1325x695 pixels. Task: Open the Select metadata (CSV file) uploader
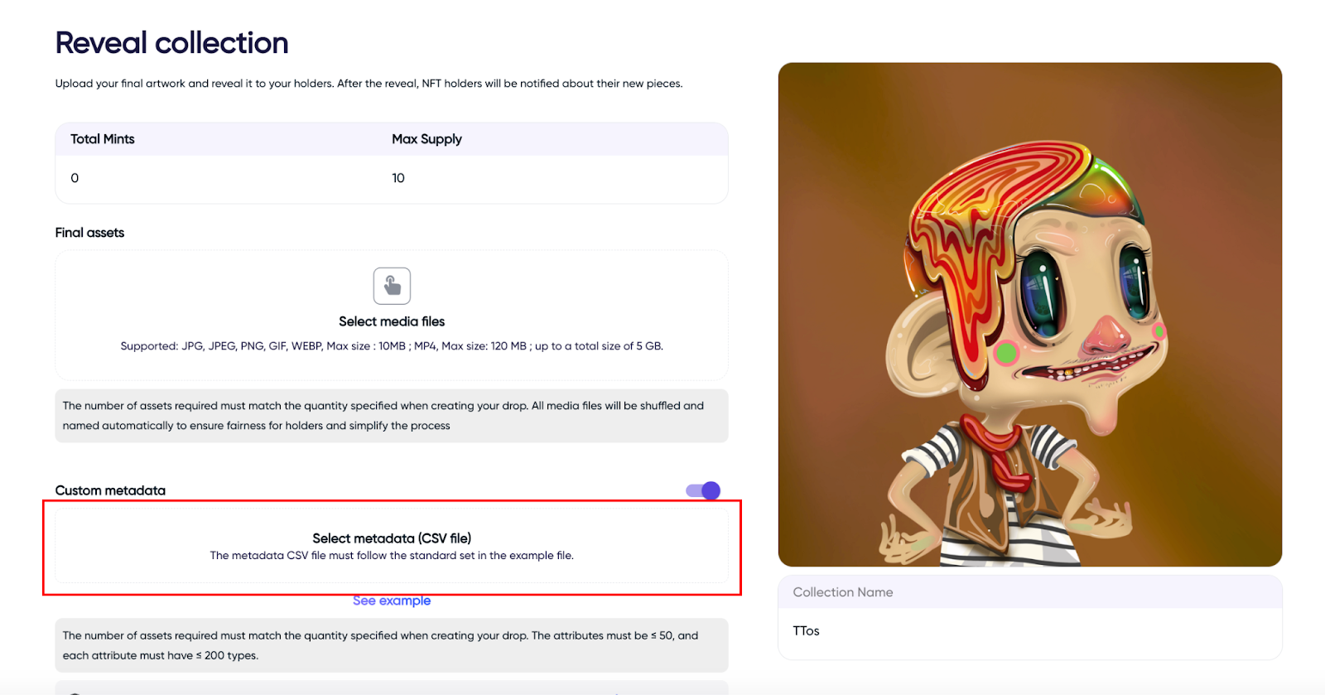[392, 546]
